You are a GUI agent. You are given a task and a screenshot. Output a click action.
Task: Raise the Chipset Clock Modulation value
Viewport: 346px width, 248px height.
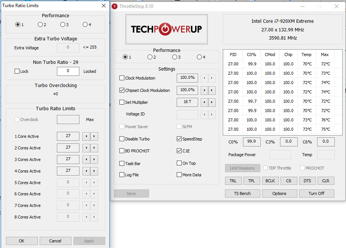click(212, 90)
